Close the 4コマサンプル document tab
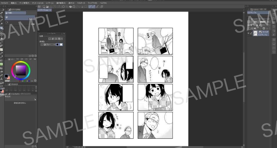This screenshot has width=277, height=148. 50,10
